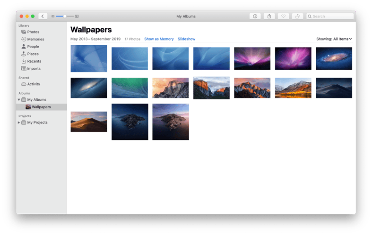Click the My Albums folder icon

click(24, 99)
